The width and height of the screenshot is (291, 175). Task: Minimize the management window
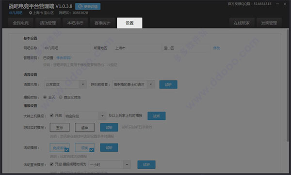click(277, 4)
